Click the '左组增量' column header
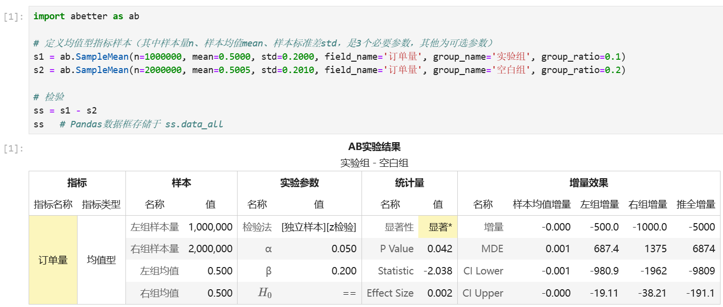The image size is (723, 307). click(x=600, y=204)
